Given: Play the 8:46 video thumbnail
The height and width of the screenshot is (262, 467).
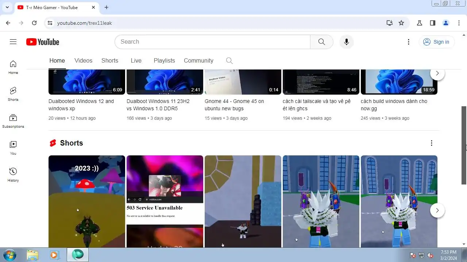Looking at the screenshot, I should 321,82.
